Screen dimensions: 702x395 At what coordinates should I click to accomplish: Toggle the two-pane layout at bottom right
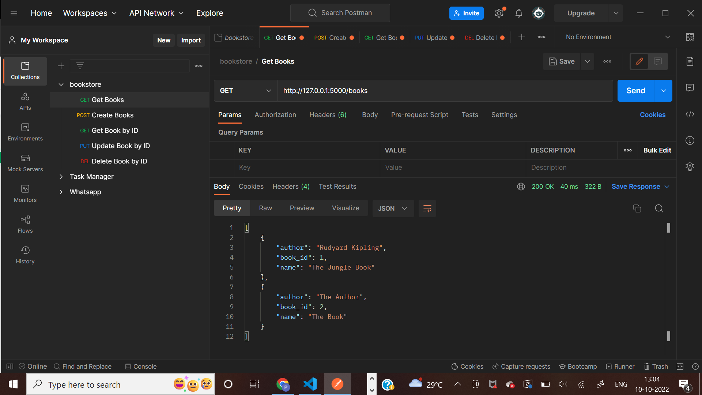tap(681, 366)
